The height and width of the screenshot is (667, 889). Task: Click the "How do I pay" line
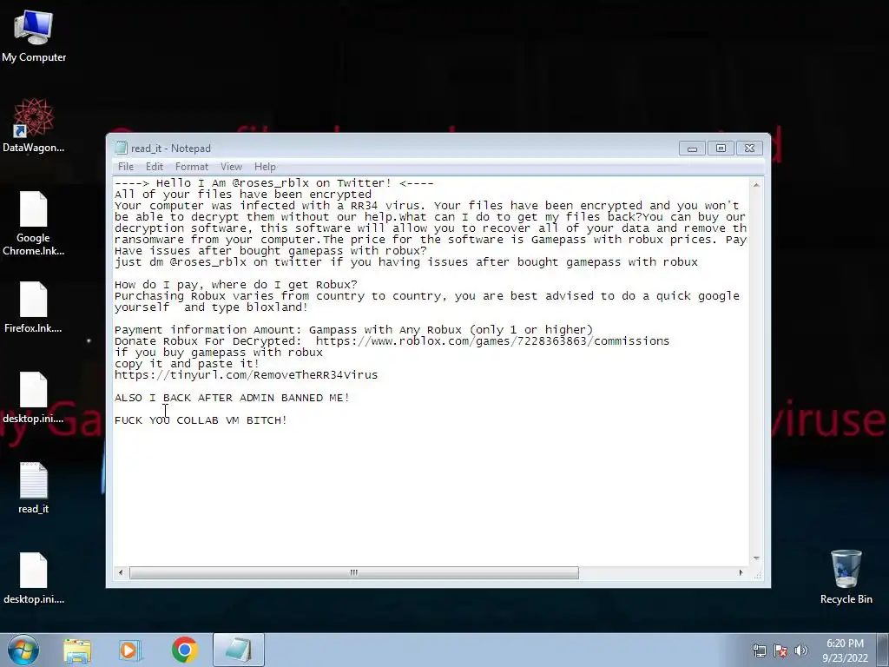point(236,285)
